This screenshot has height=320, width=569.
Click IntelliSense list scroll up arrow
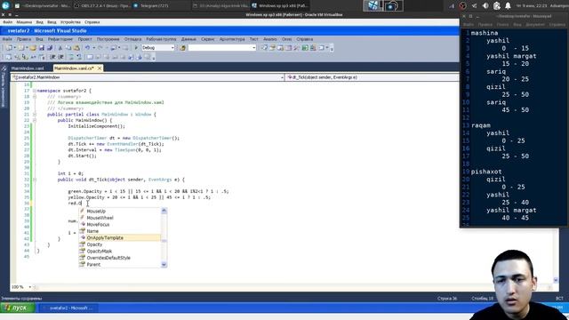coord(164,211)
